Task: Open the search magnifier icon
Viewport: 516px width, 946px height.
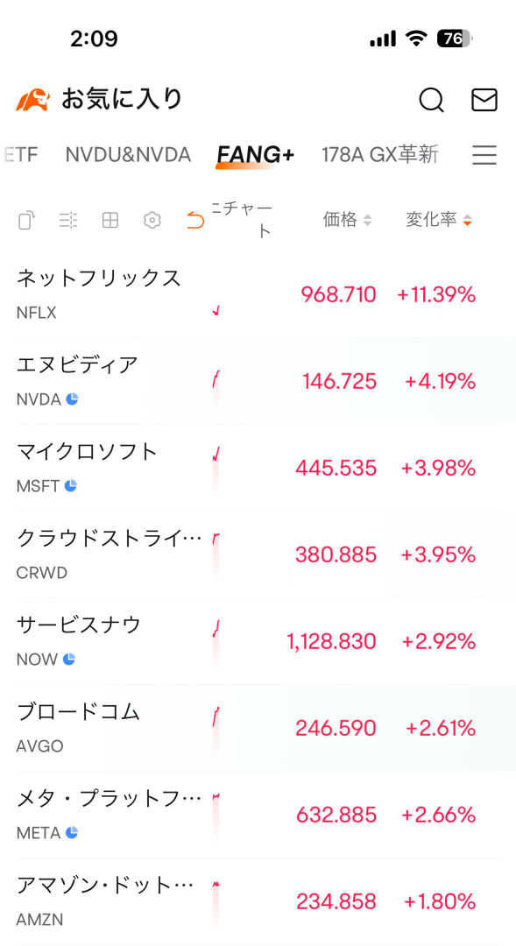Action: click(432, 100)
